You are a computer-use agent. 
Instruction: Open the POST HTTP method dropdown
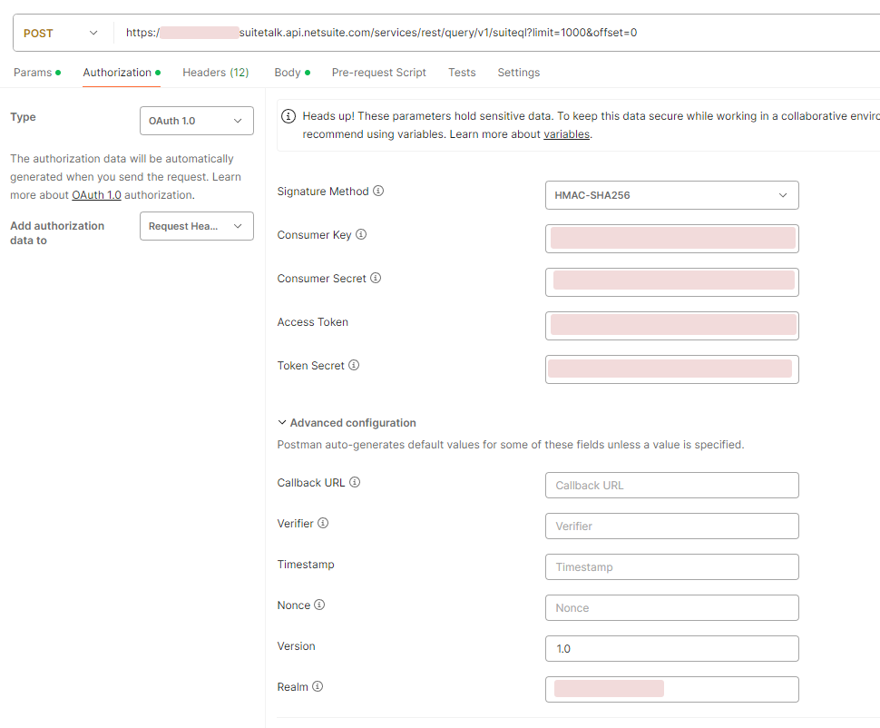(x=60, y=34)
